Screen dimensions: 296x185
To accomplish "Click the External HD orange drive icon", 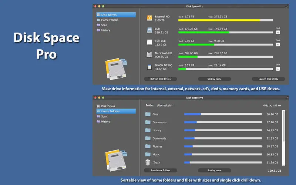I will coord(149,18).
